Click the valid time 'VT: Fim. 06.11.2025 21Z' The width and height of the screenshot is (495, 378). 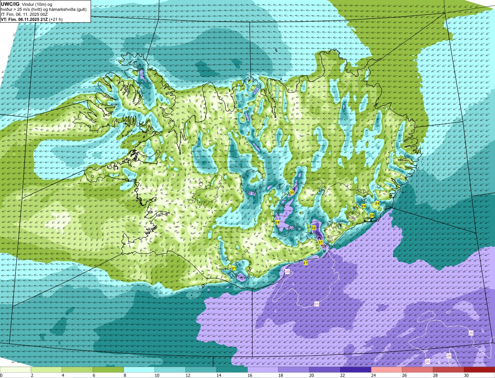[x=24, y=19]
